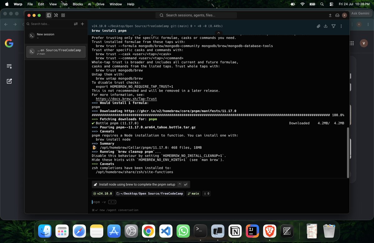
Task: Open Control Center icon in menu bar
Action: (331, 4)
